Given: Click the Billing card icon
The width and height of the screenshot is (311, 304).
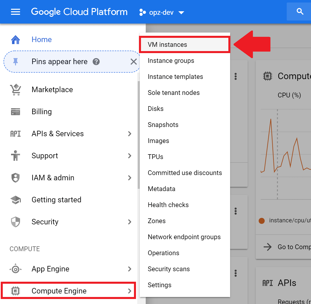Looking at the screenshot, I should coord(16,112).
